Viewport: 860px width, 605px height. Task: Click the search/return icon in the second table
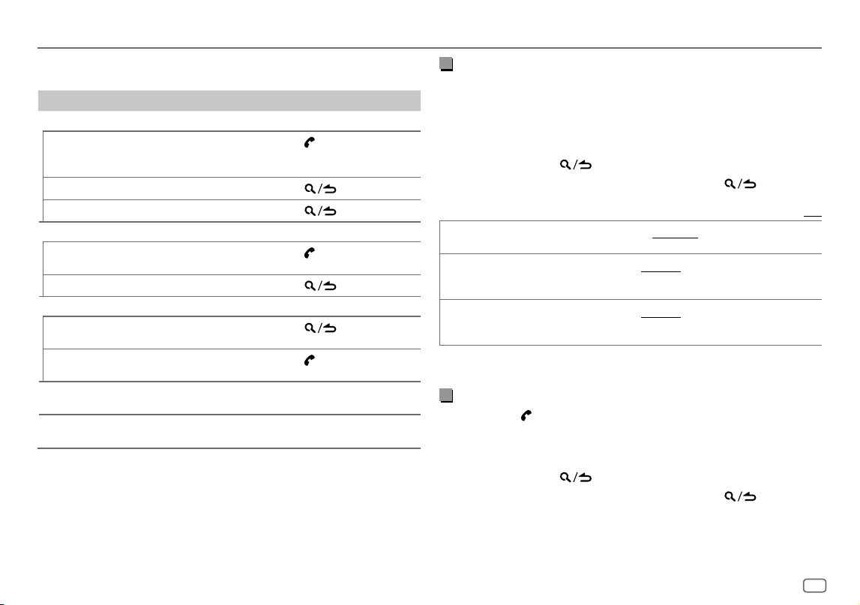(x=320, y=285)
